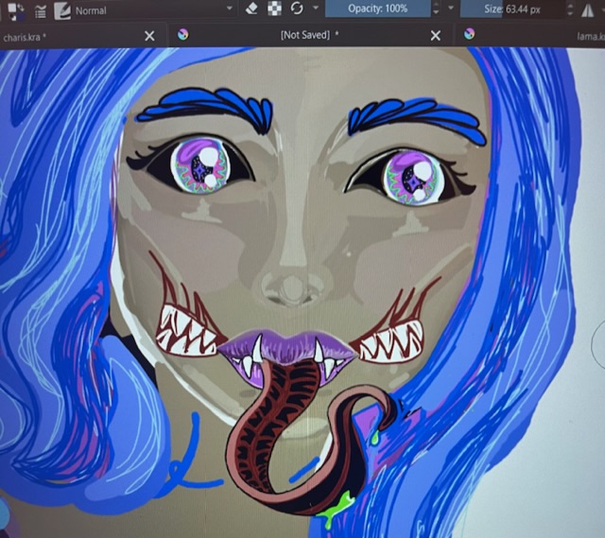605x538 pixels.
Task: Expand the arrow next to reload preset
Action: click(x=316, y=9)
